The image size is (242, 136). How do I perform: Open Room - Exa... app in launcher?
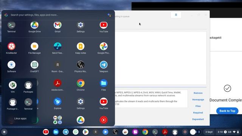57,65
